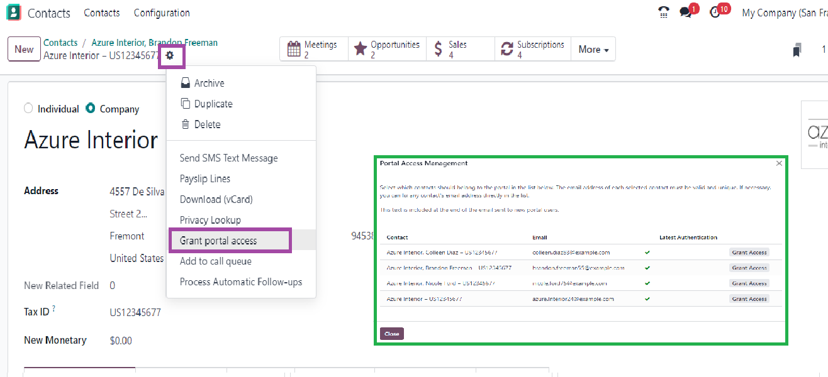Click the green check in Nicole Ford's row
Viewport: 828px width, 377px height.
pos(647,283)
